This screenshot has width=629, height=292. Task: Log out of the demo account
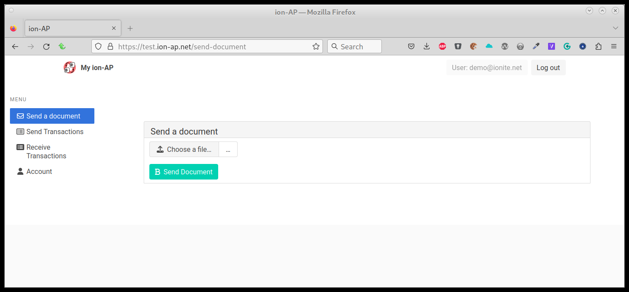[548, 67]
